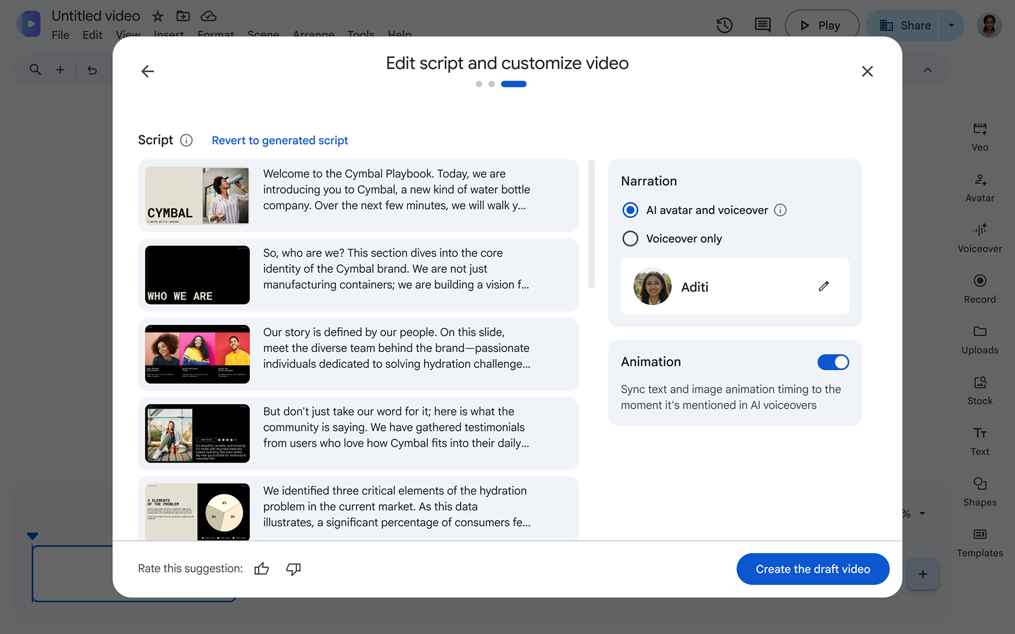Click the script list scrollbar
The width and height of the screenshot is (1015, 634).
pyautogui.click(x=591, y=224)
